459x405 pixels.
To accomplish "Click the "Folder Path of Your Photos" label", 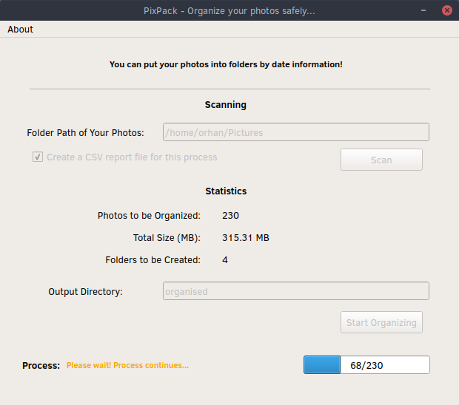I will (x=85, y=133).
